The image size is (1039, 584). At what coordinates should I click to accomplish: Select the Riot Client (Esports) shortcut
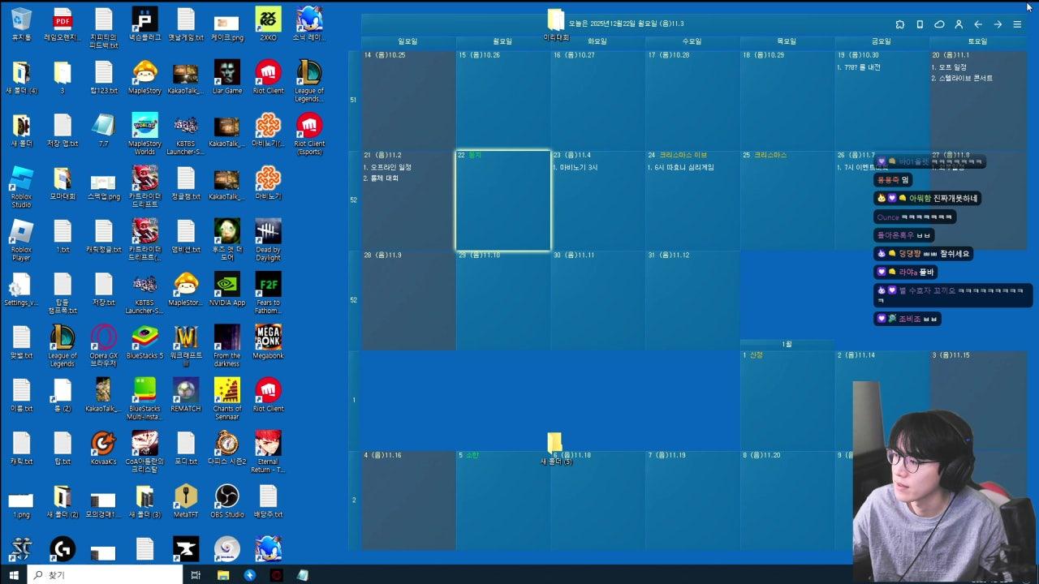tap(309, 134)
